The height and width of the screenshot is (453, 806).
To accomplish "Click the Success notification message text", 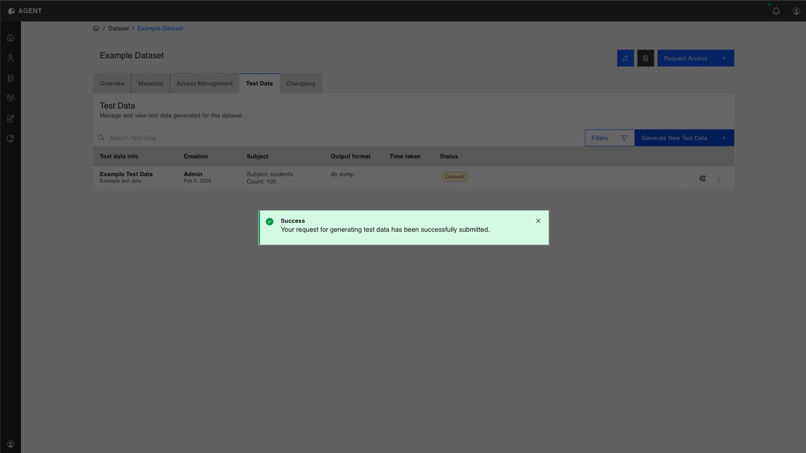I will pyautogui.click(x=385, y=230).
